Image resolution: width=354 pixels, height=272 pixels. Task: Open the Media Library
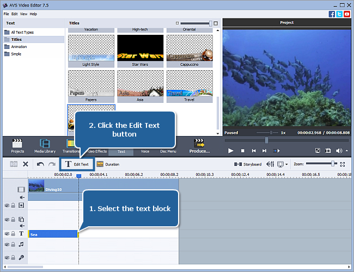(45, 146)
